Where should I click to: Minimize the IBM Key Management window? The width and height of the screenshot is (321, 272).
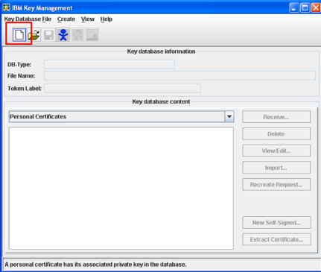[294, 7]
